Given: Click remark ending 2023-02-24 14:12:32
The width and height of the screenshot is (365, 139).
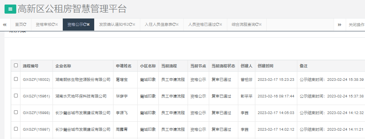Looking at the screenshot, I should tap(332, 113).
